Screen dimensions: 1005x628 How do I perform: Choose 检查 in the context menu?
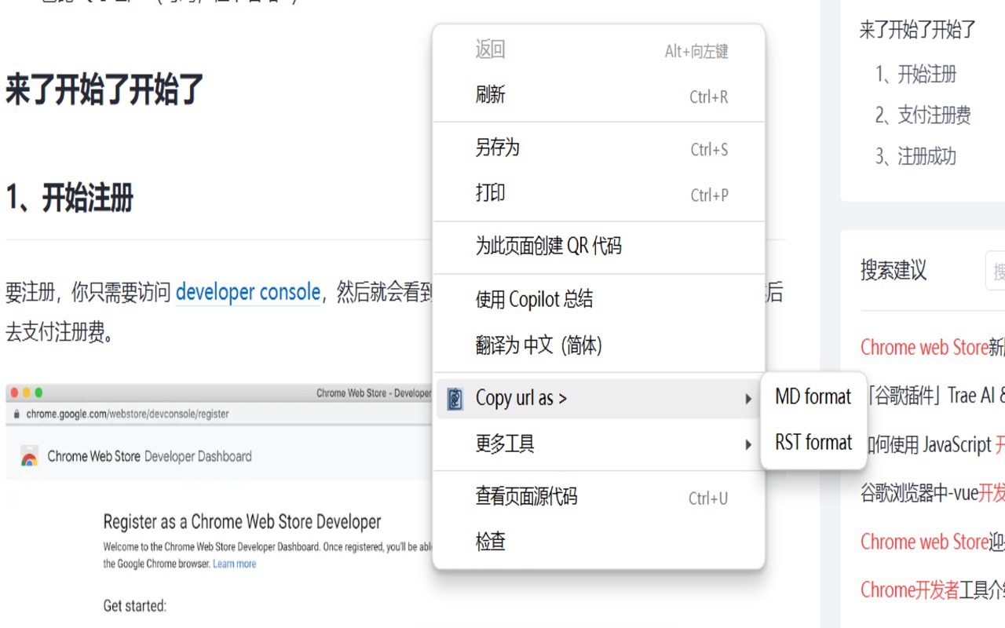(x=599, y=542)
